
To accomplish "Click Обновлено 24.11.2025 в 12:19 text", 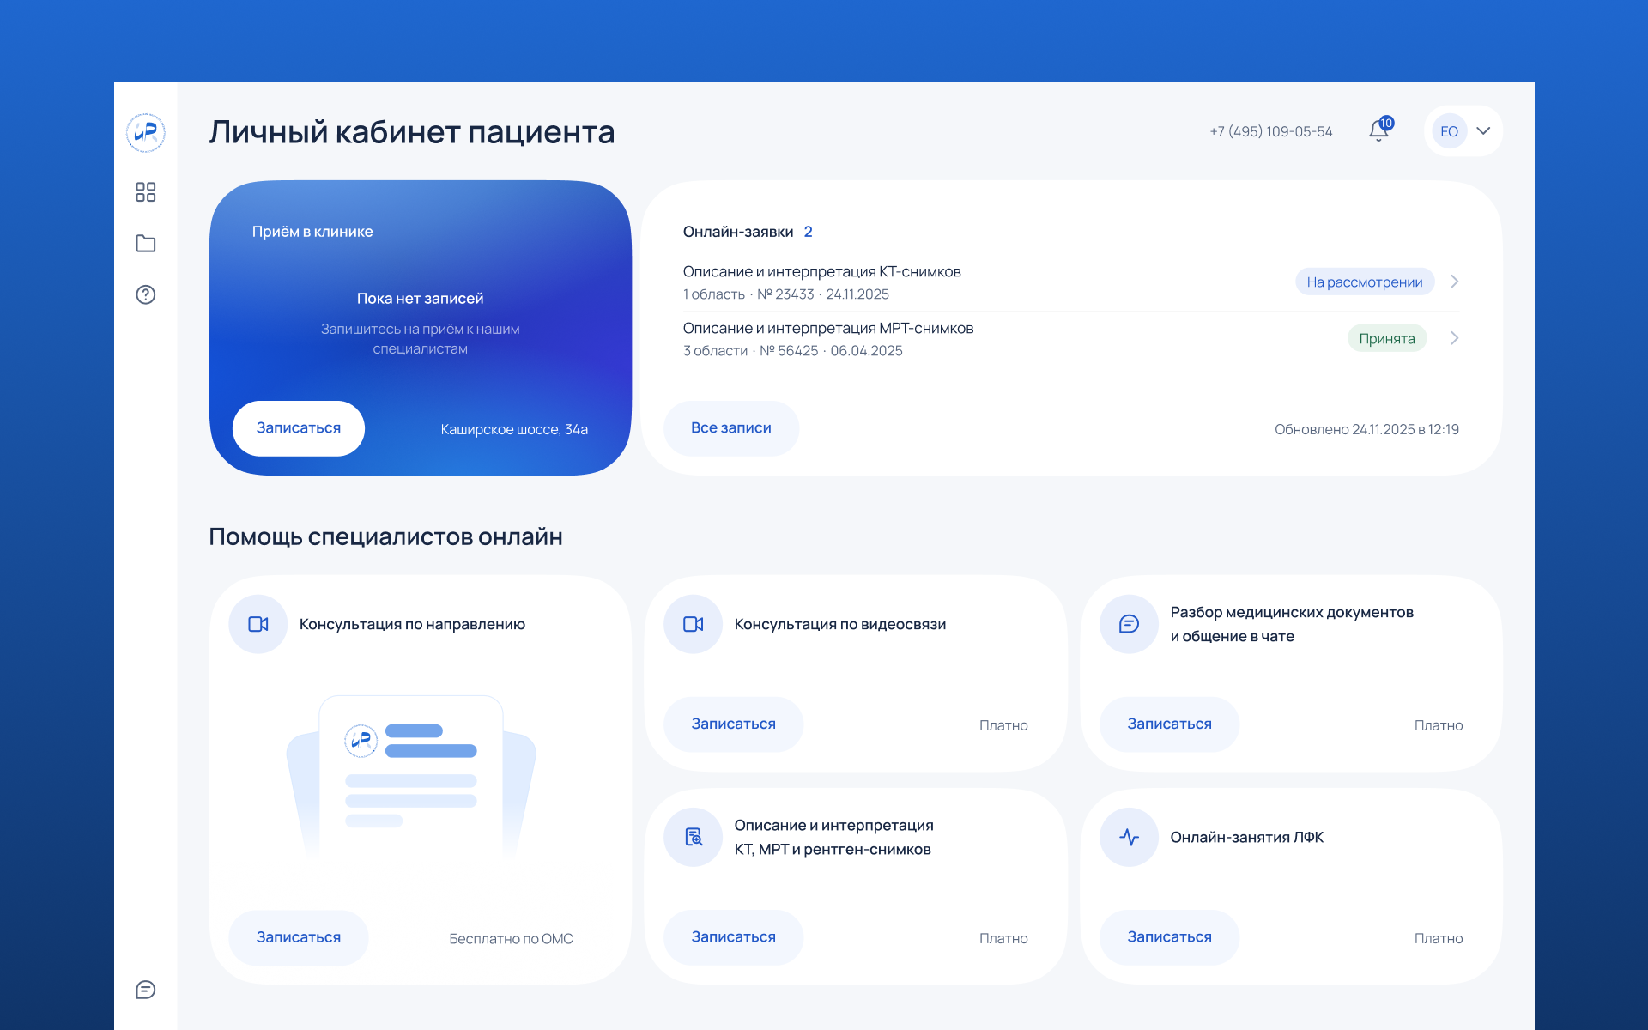I will pos(1366,429).
